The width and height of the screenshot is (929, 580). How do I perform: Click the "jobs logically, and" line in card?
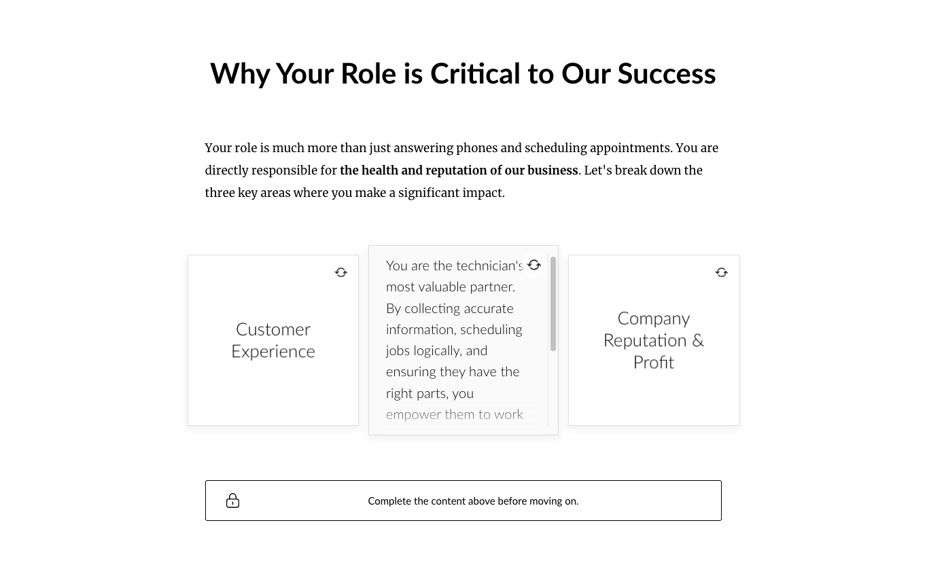tap(436, 350)
